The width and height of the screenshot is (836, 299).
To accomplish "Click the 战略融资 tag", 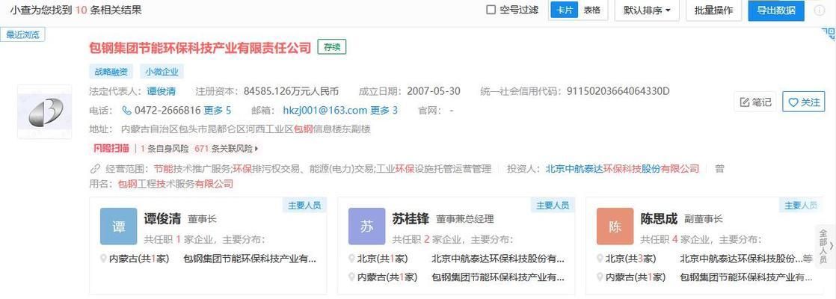I will point(111,72).
